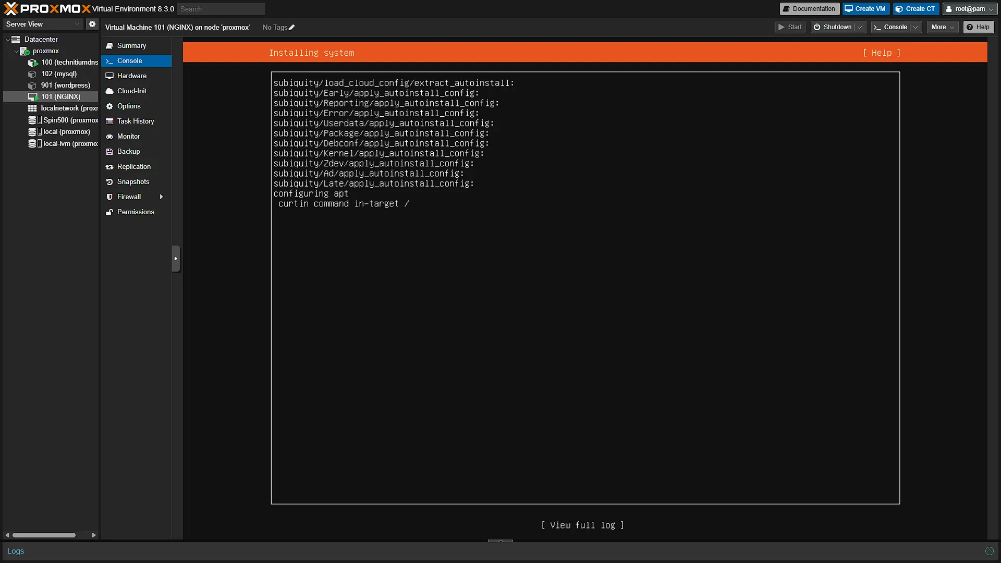Open Task History
The height and width of the screenshot is (563, 1001).
click(136, 121)
